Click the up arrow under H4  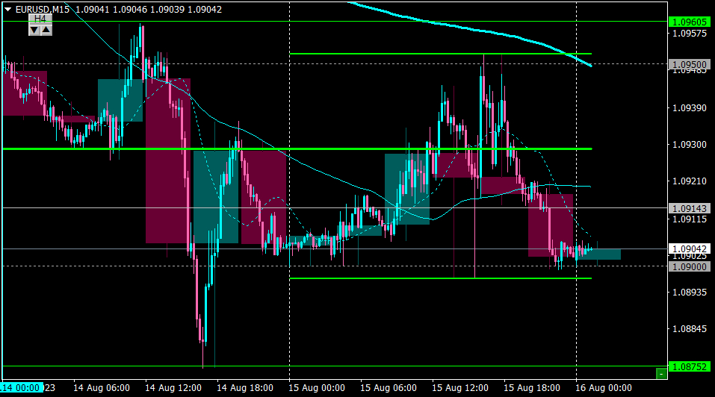coord(46,30)
